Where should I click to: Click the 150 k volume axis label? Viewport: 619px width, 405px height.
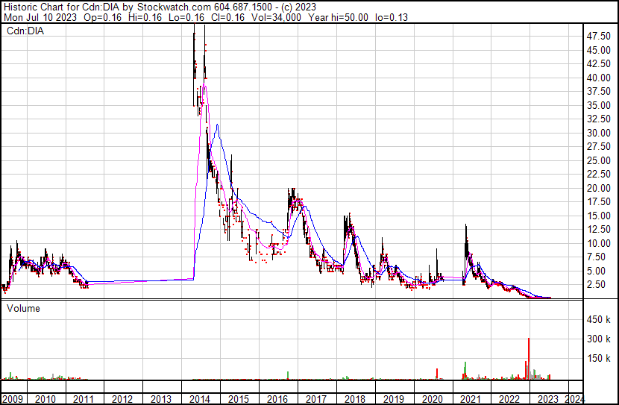pyautogui.click(x=599, y=359)
